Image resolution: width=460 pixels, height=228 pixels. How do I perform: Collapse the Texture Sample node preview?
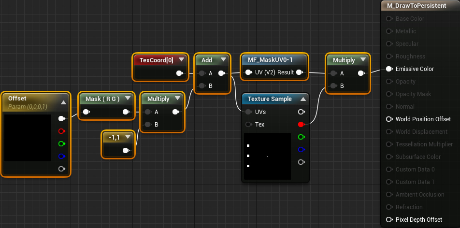click(303, 99)
